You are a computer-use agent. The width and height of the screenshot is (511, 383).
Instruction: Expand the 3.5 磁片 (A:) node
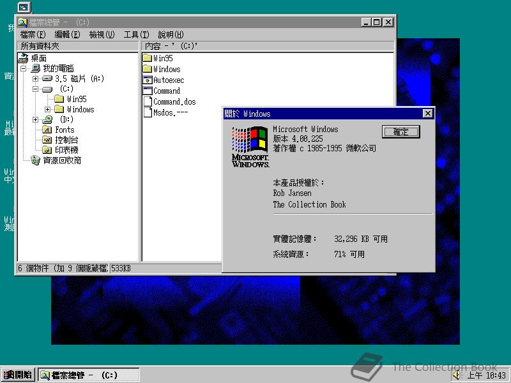[x=35, y=79]
